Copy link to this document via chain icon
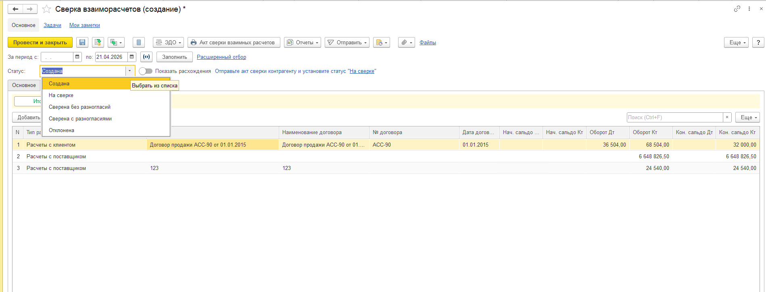766x292 pixels. click(x=737, y=9)
